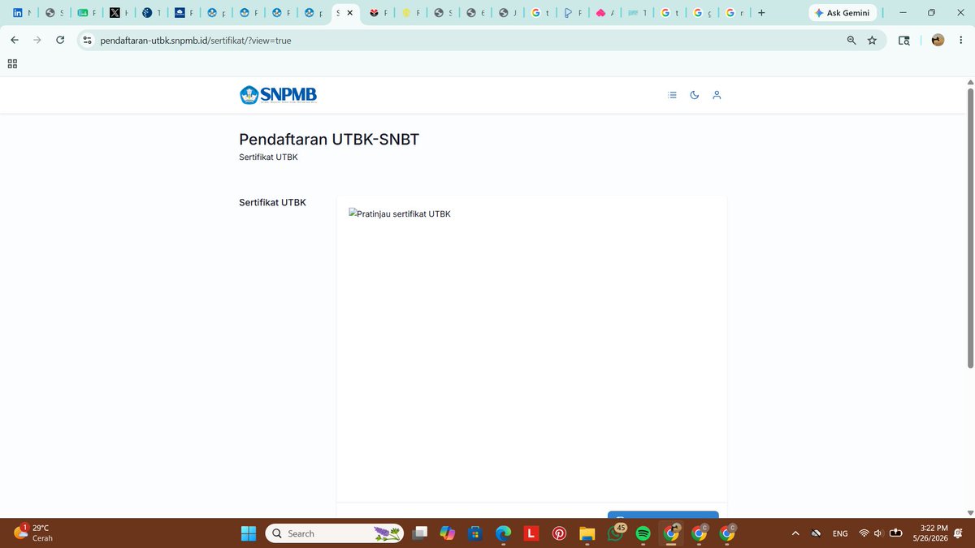
Task: Open Ask Gemini
Action: pyautogui.click(x=843, y=13)
